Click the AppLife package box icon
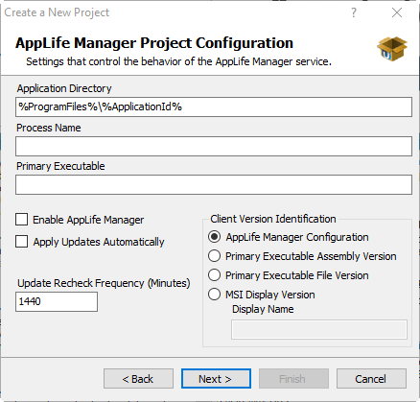This screenshot has width=420, height=402. [x=392, y=49]
